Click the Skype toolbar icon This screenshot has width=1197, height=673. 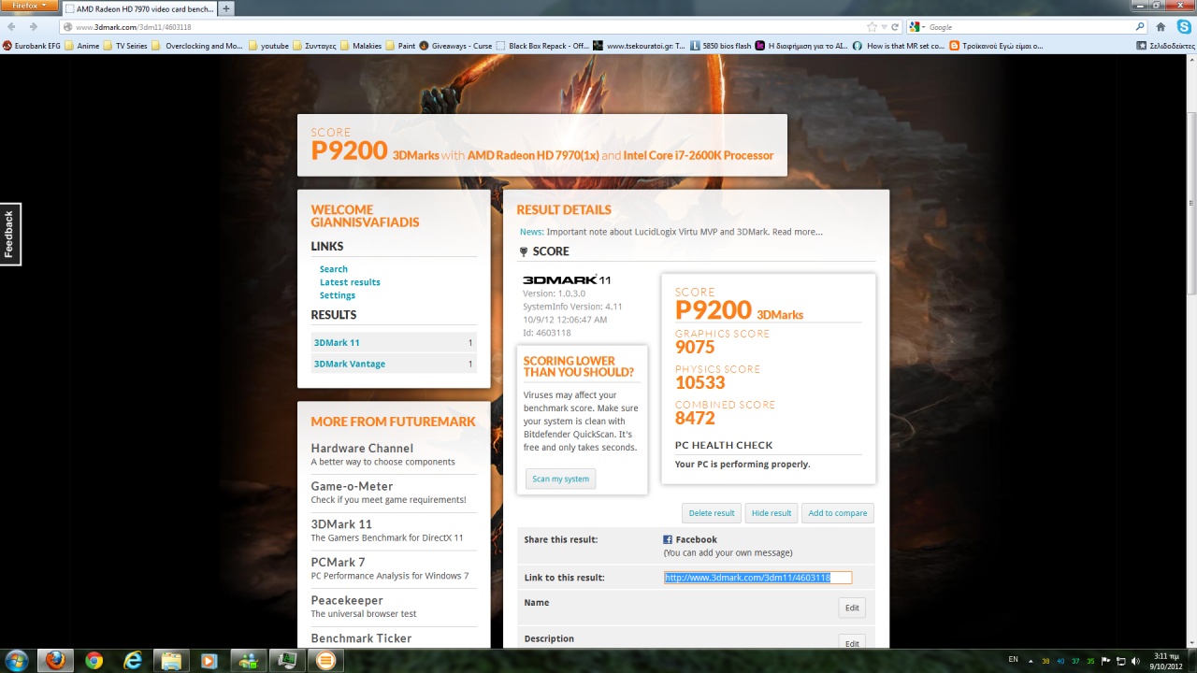point(1183,27)
